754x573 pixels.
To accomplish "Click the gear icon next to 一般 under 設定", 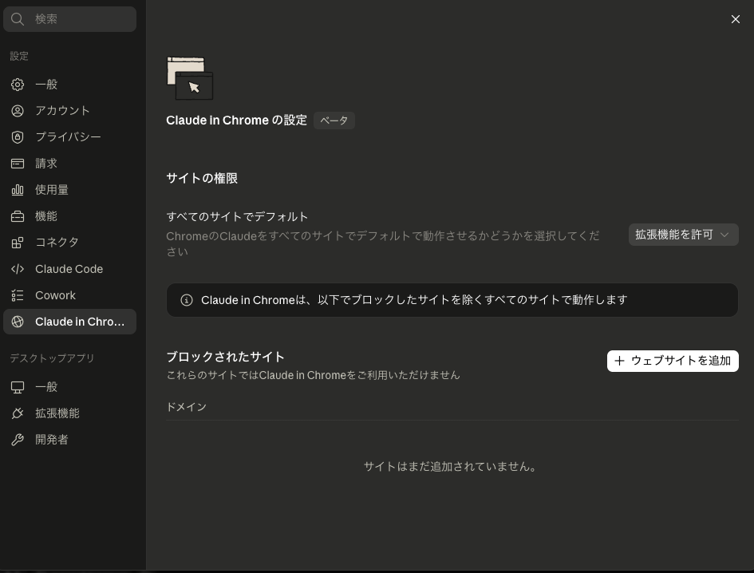I will 18,85.
